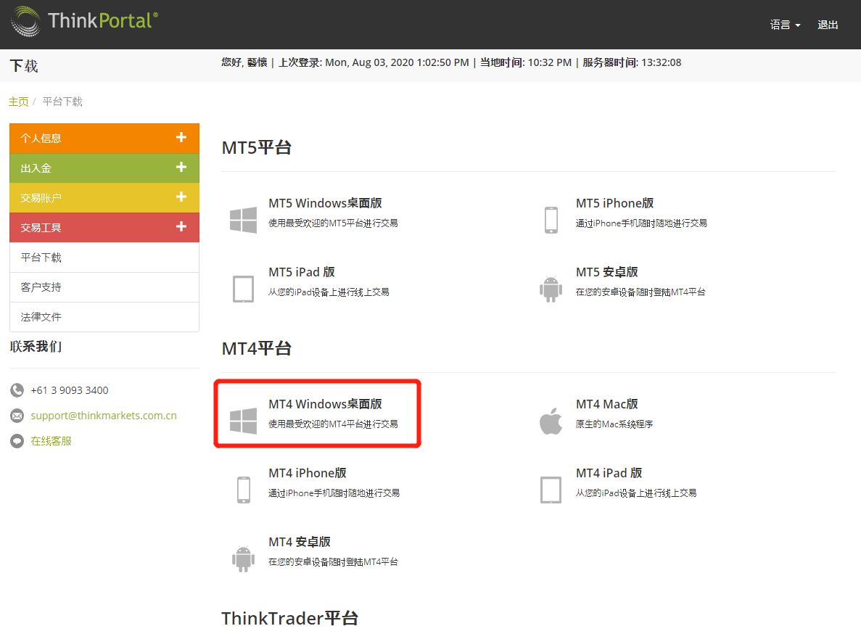Click the email envelope icon
Viewport: 861px width, 634px height.
[17, 416]
